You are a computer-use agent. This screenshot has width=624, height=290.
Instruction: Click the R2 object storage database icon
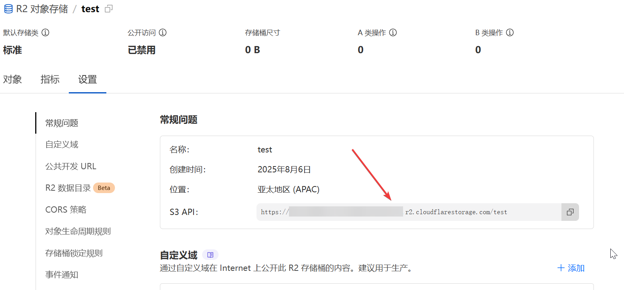pos(8,9)
